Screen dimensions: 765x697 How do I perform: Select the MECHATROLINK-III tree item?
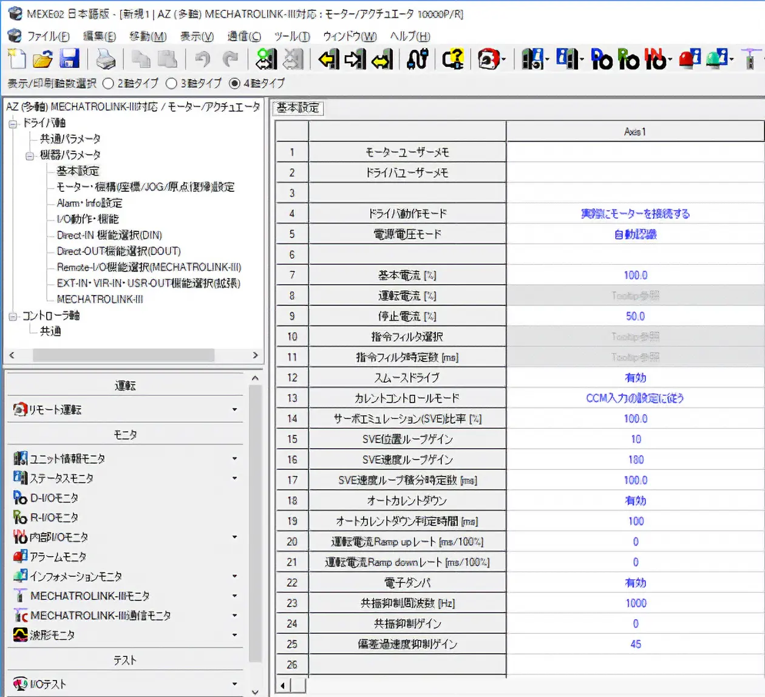[x=100, y=299]
